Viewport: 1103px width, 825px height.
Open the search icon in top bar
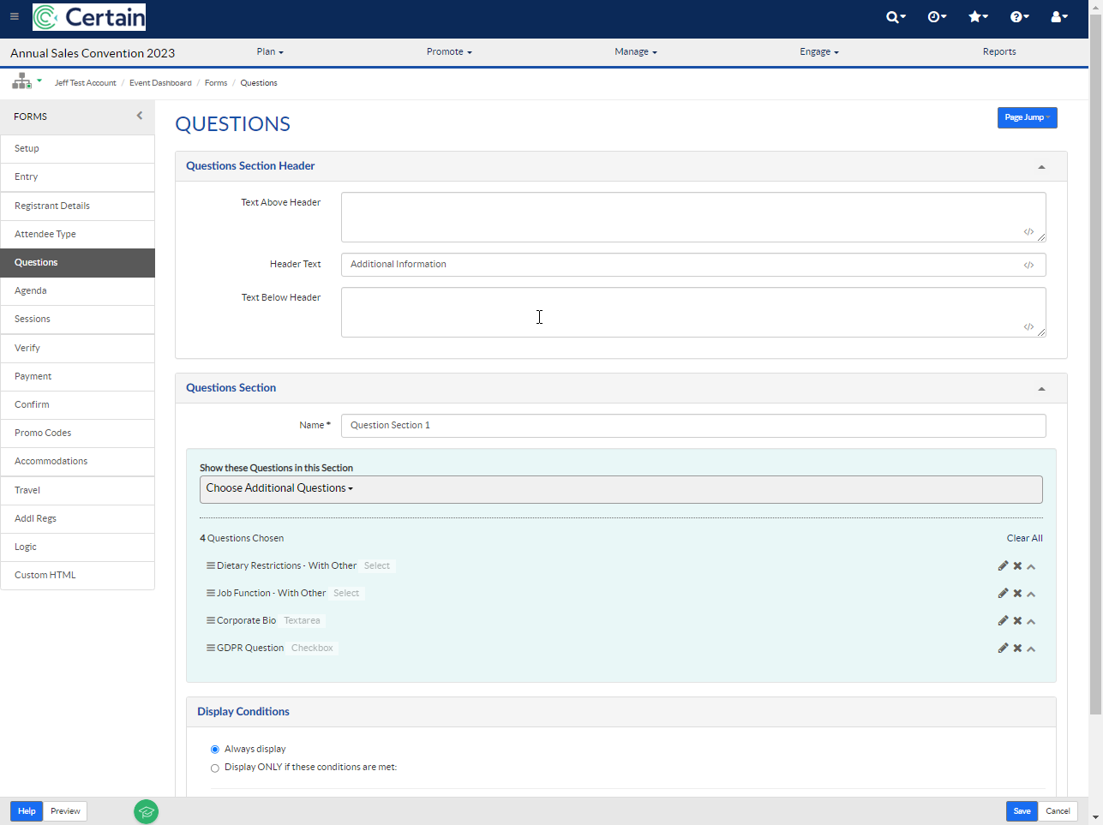click(x=896, y=17)
